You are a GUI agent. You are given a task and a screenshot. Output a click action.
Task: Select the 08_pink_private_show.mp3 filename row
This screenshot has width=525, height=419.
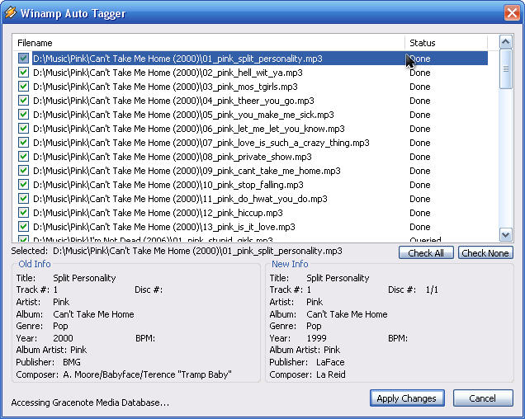[173, 157]
